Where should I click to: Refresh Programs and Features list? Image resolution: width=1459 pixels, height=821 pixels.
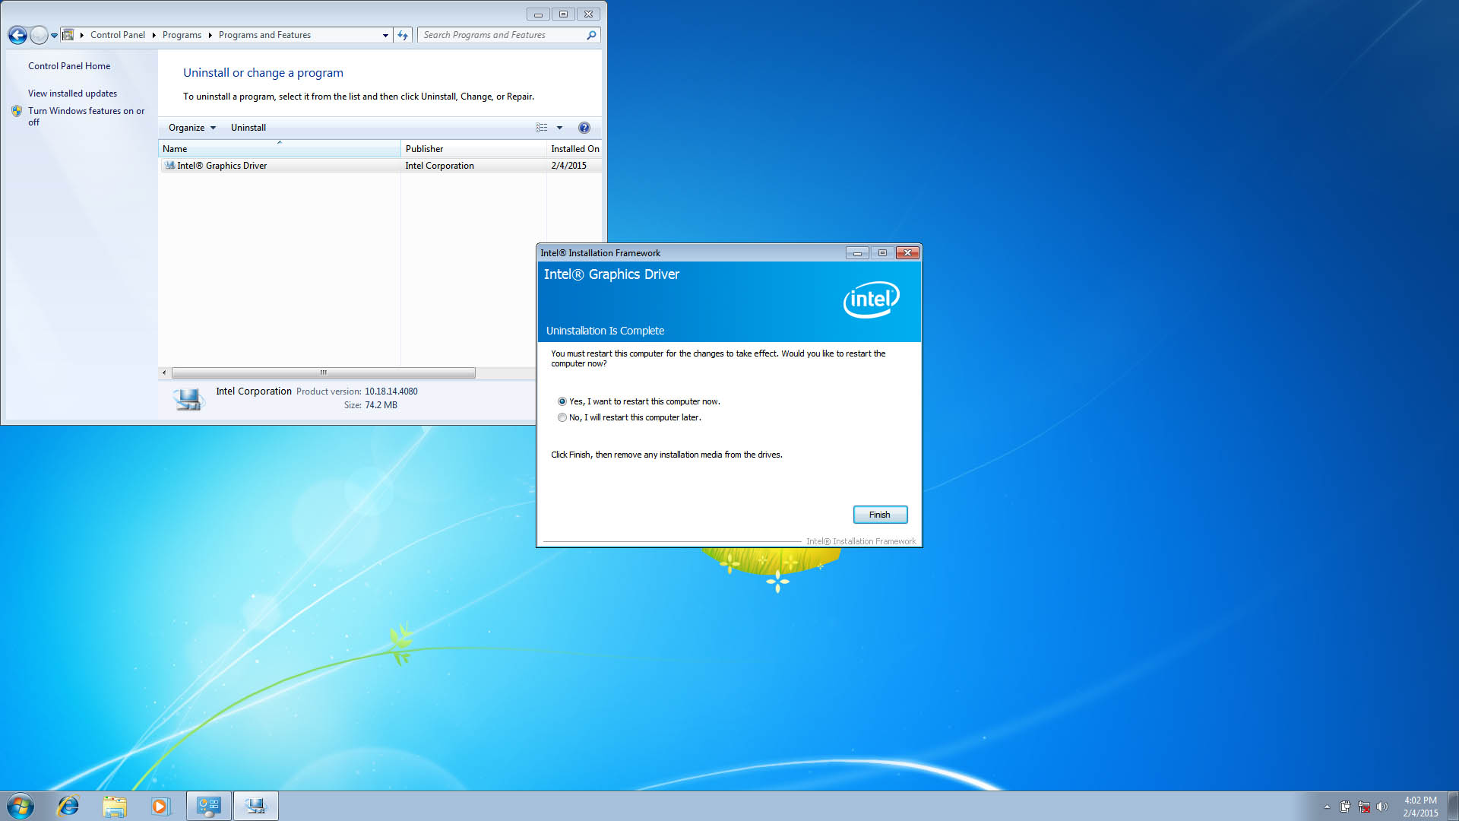(x=403, y=35)
